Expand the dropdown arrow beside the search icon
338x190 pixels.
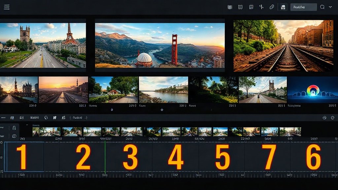click(x=330, y=7)
